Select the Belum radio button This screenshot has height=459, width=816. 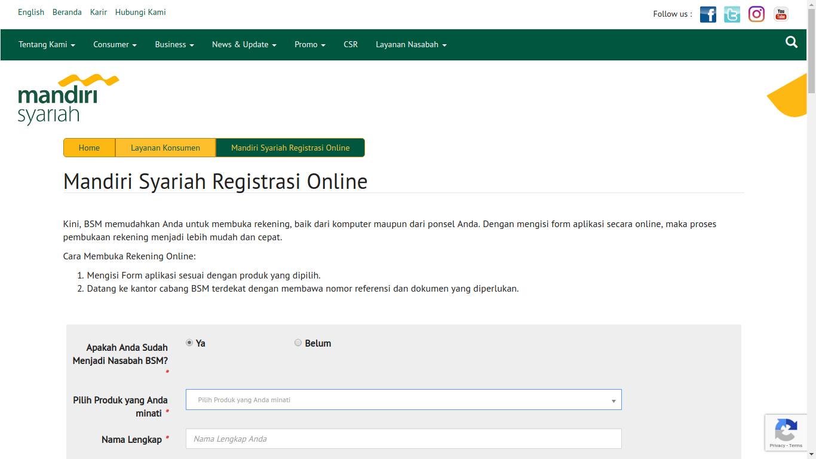pyautogui.click(x=298, y=342)
